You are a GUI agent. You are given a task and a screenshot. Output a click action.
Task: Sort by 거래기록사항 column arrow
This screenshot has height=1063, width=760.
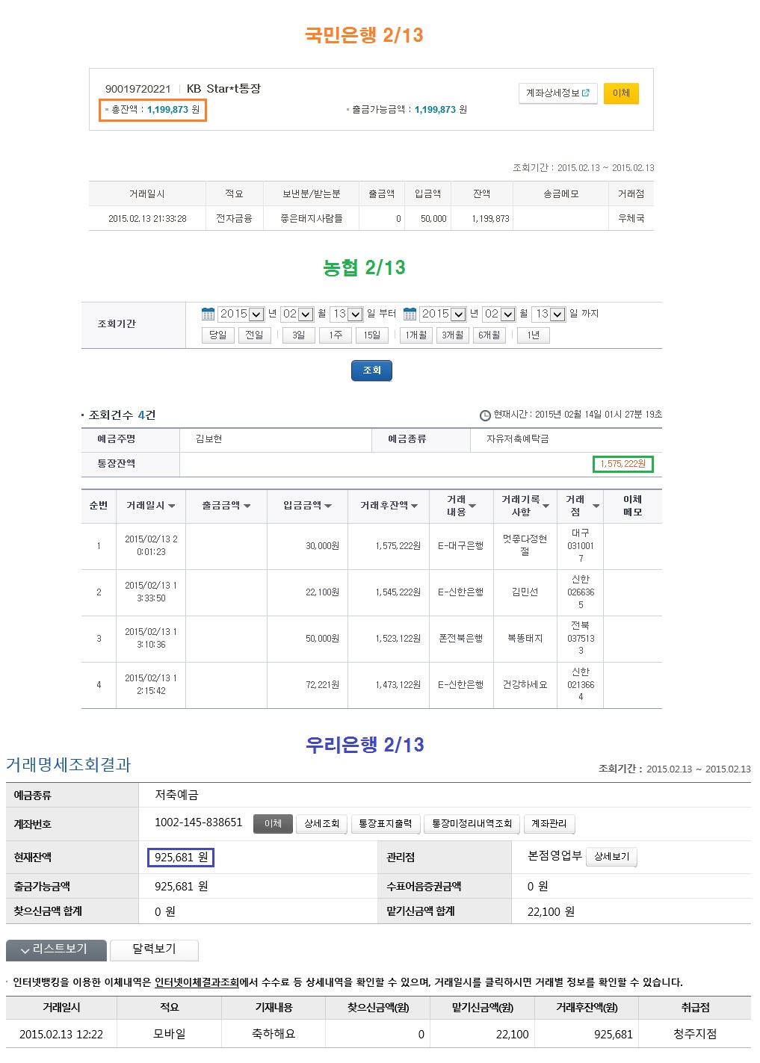click(x=546, y=506)
